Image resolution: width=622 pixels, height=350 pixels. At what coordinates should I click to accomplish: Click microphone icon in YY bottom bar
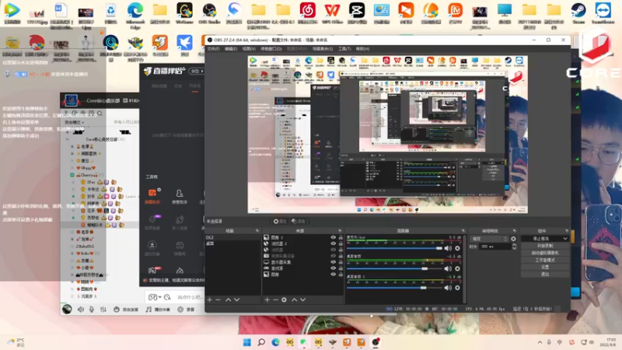pyautogui.click(x=92, y=310)
